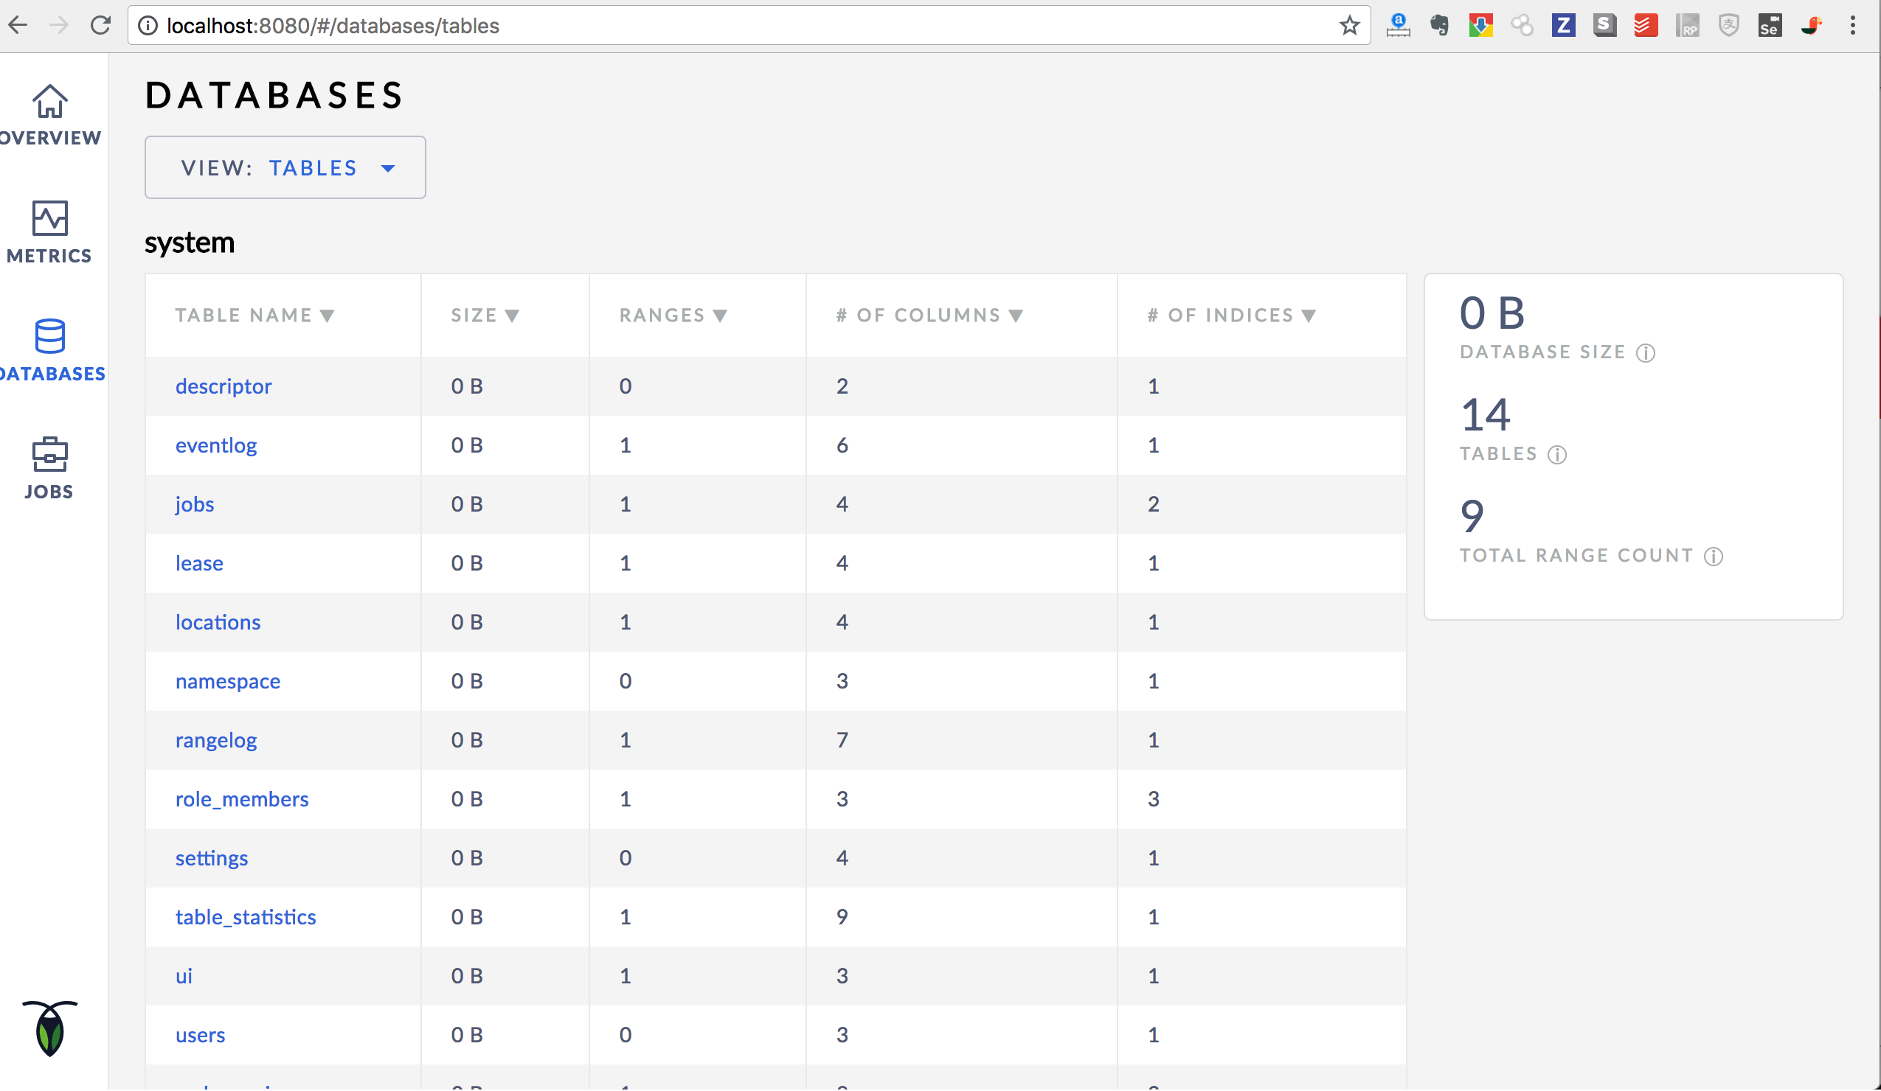Open the table_statistics table link

pos(246,917)
